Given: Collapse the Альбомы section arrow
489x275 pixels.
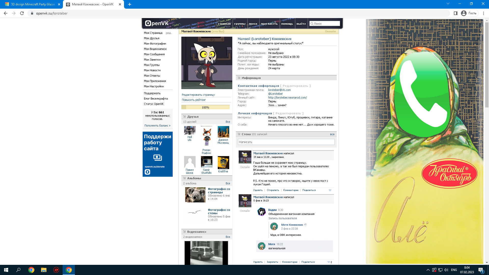Looking at the screenshot, I should tap(184, 178).
